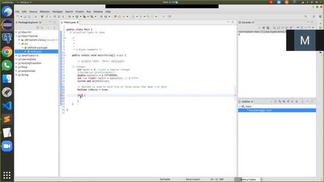Open Thunderbird from the dock
This screenshot has height=182, width=324.
point(7,11)
